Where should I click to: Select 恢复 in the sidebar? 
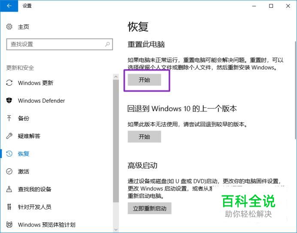[24, 154]
